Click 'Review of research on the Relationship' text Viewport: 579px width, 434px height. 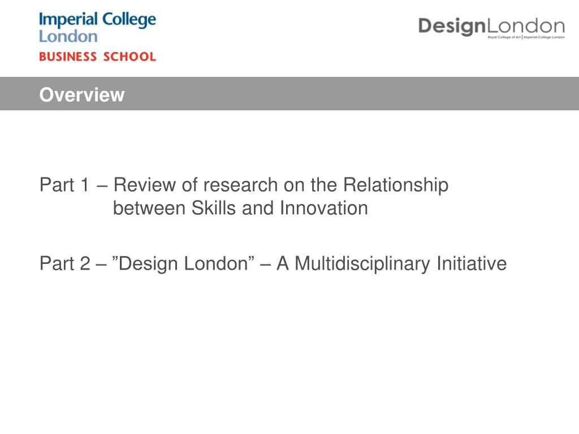(281, 185)
